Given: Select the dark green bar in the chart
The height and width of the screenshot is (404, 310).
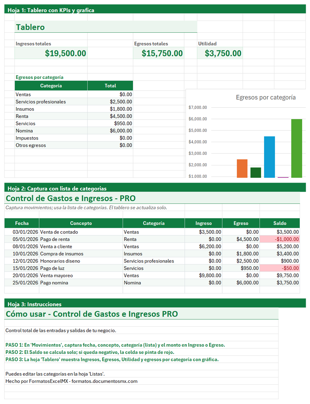Looking at the screenshot, I should click(x=256, y=172).
